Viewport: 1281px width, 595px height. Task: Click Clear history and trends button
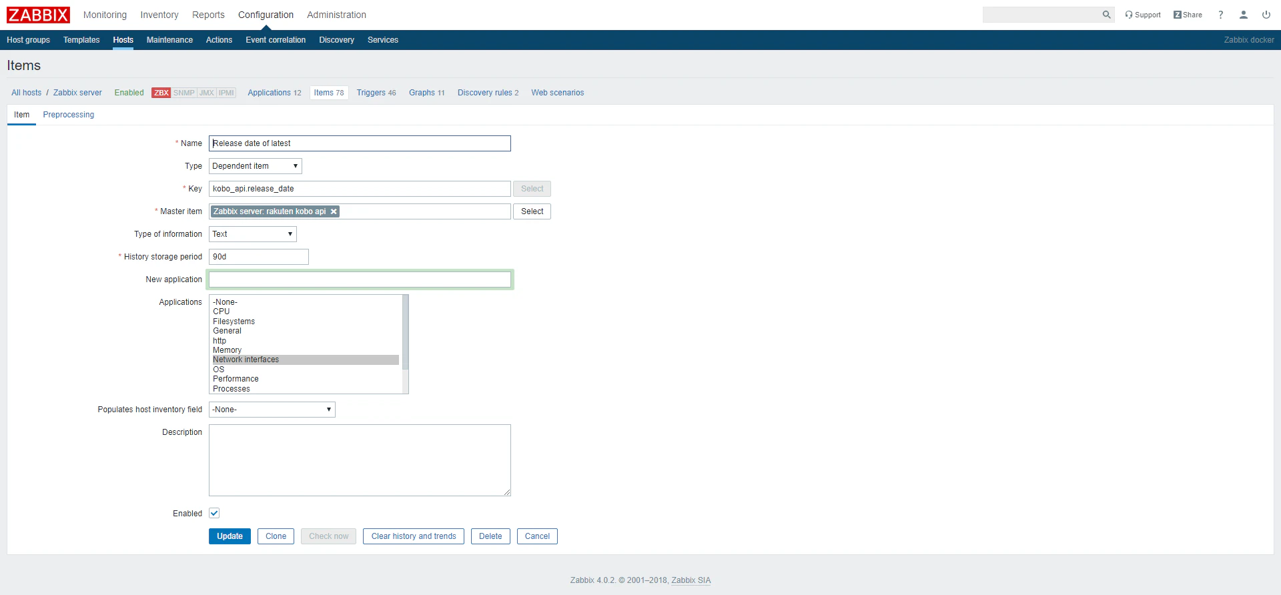414,536
